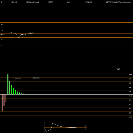Screen dimensions: 133x133
Task: Click the MR axis label -100
Action: 130,117
